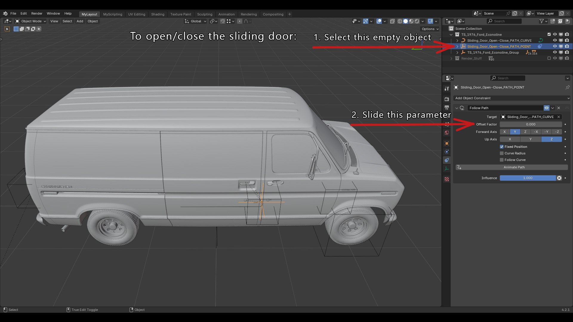Open the viewport Options dropdown

[x=430, y=29]
